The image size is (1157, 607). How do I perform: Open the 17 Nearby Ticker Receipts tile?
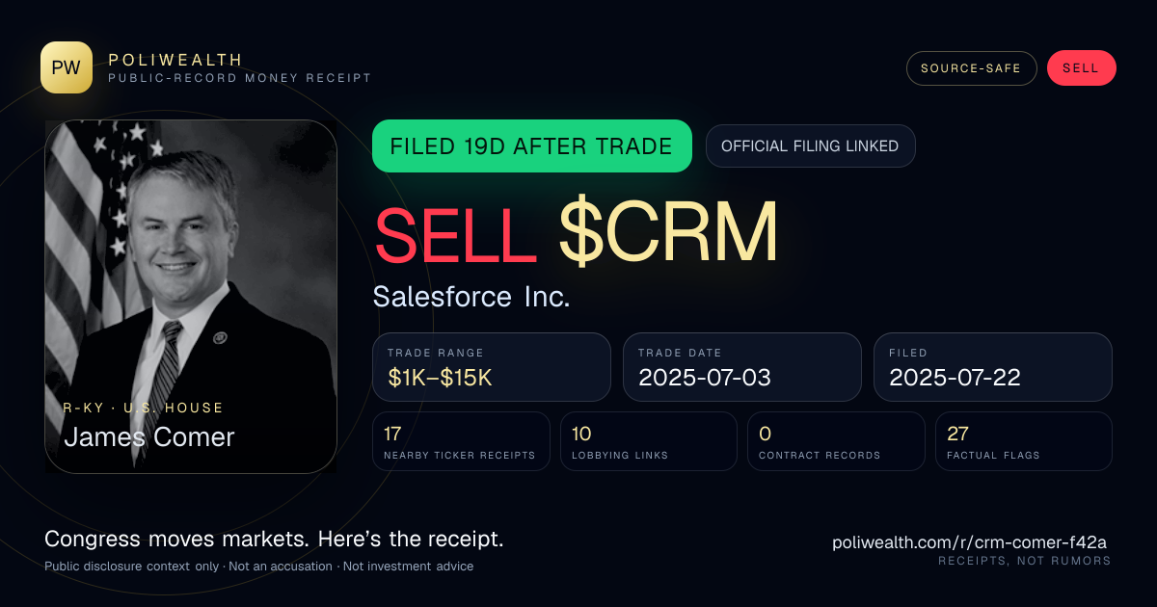click(461, 441)
